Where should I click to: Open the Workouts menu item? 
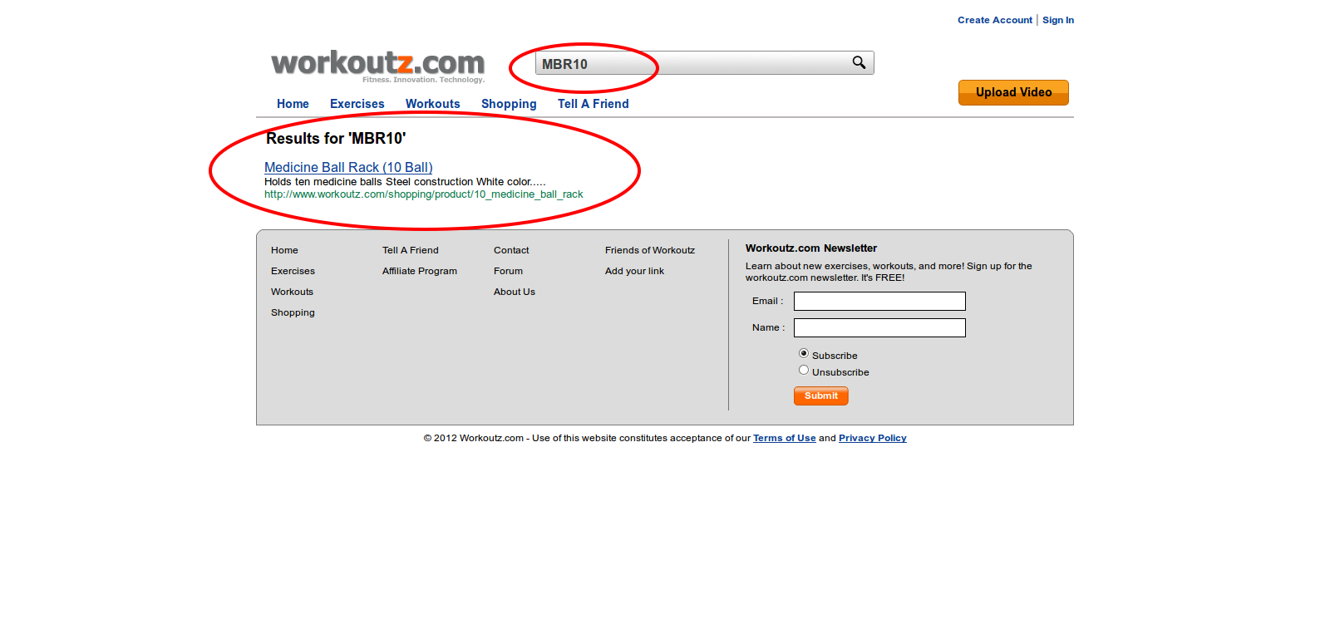click(x=433, y=104)
